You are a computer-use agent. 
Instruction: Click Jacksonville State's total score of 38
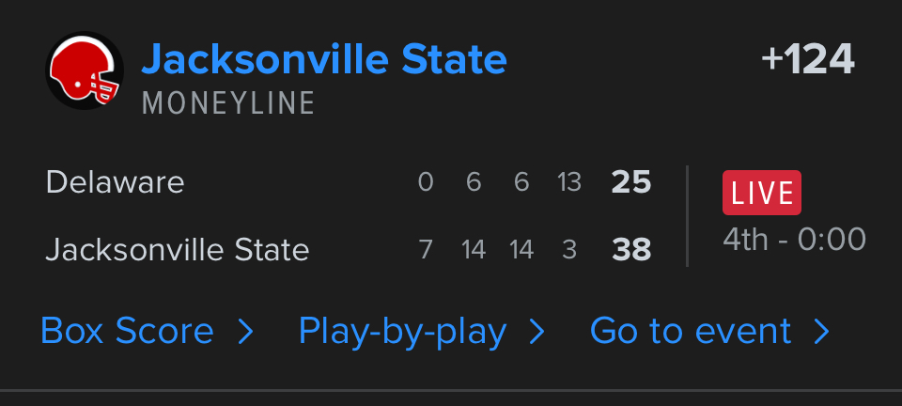[630, 249]
